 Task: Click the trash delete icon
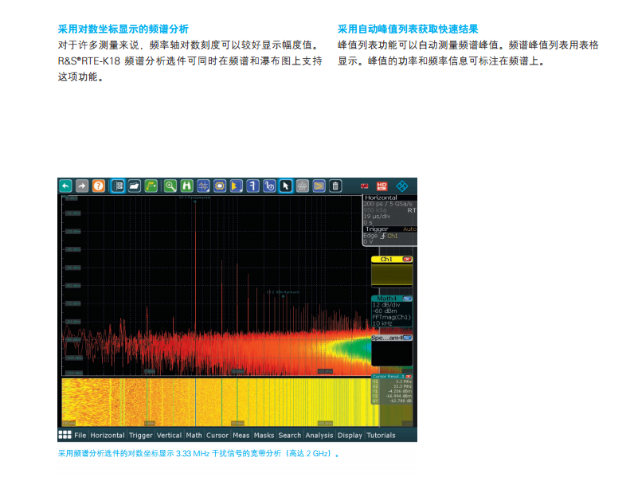[335, 186]
